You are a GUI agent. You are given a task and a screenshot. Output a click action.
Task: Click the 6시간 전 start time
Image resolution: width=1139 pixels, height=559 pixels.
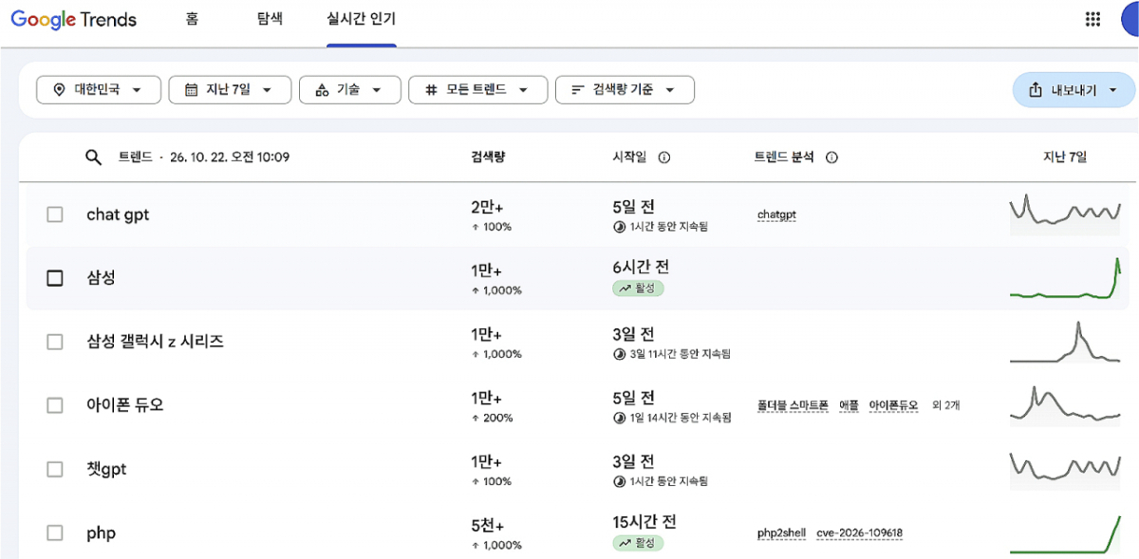pos(641,268)
